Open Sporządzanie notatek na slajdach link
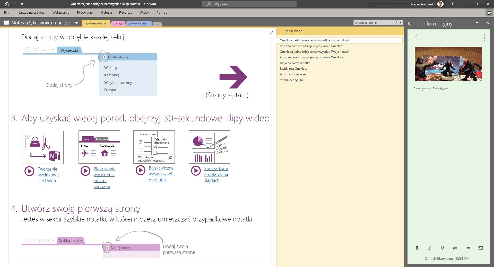The image size is (494, 267). pyautogui.click(x=216, y=174)
